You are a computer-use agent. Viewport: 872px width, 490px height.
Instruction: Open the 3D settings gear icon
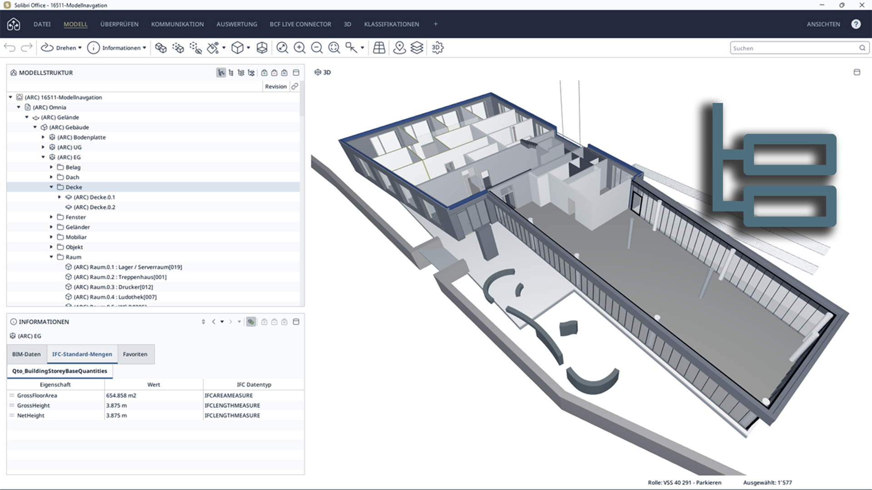click(x=437, y=48)
